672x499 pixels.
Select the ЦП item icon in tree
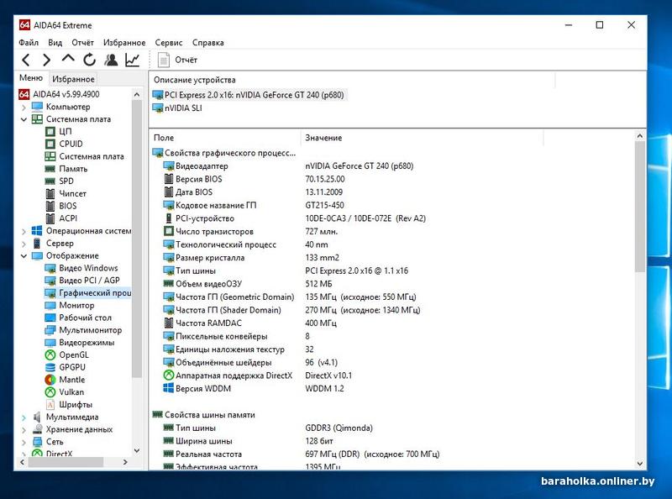tap(50, 132)
